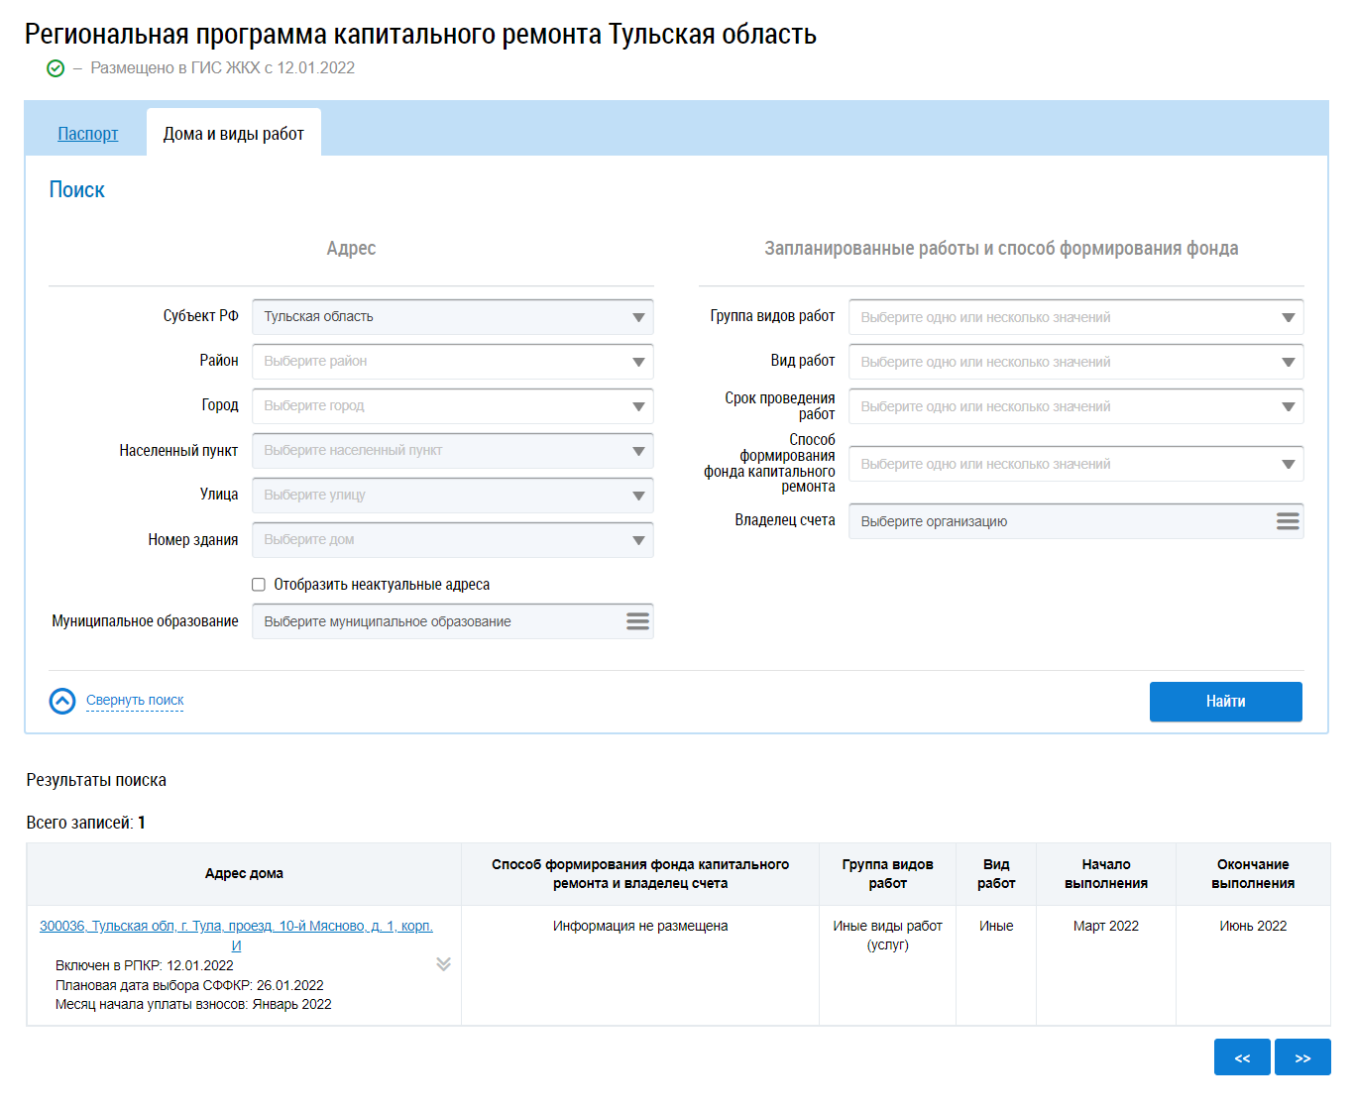Go to the previous results page
This screenshot has width=1355, height=1110.
coord(1242,1057)
